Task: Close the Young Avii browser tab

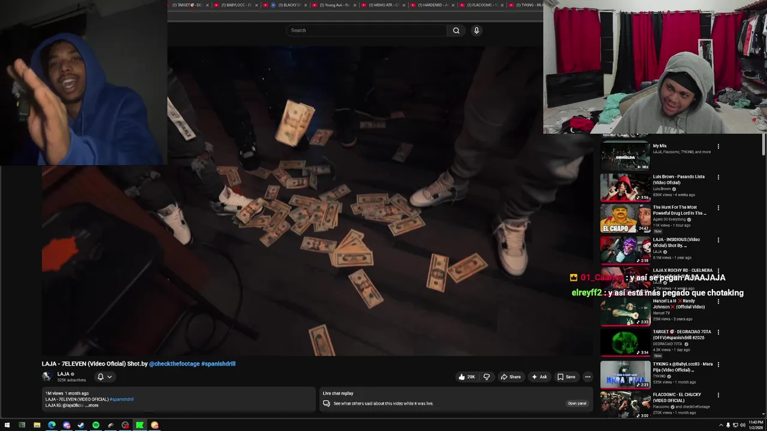Action: tap(355, 5)
